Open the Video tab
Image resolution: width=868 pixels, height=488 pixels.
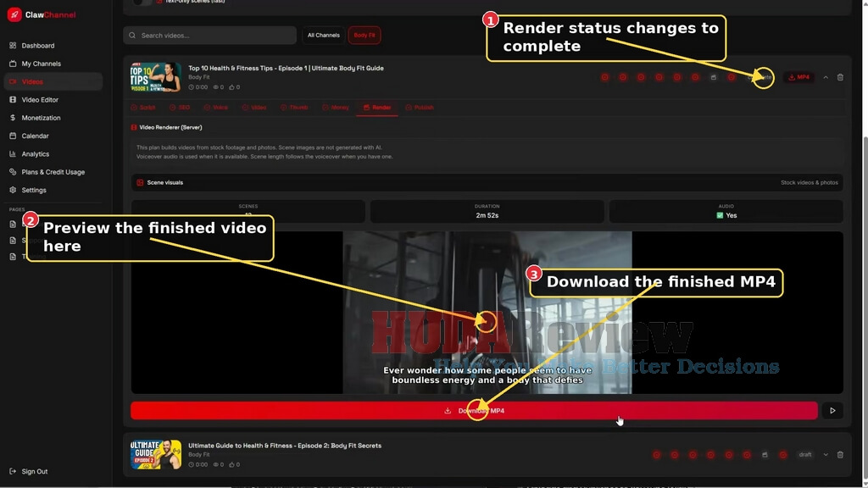[254, 108]
